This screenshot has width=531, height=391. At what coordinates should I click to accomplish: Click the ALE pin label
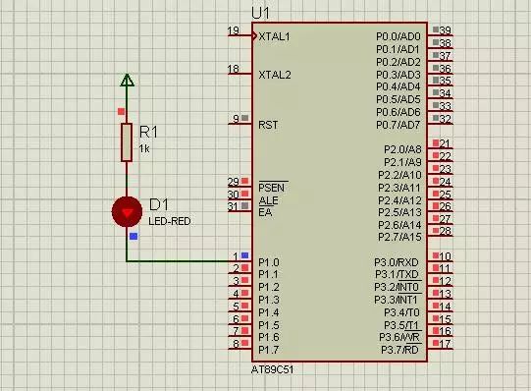(x=268, y=200)
